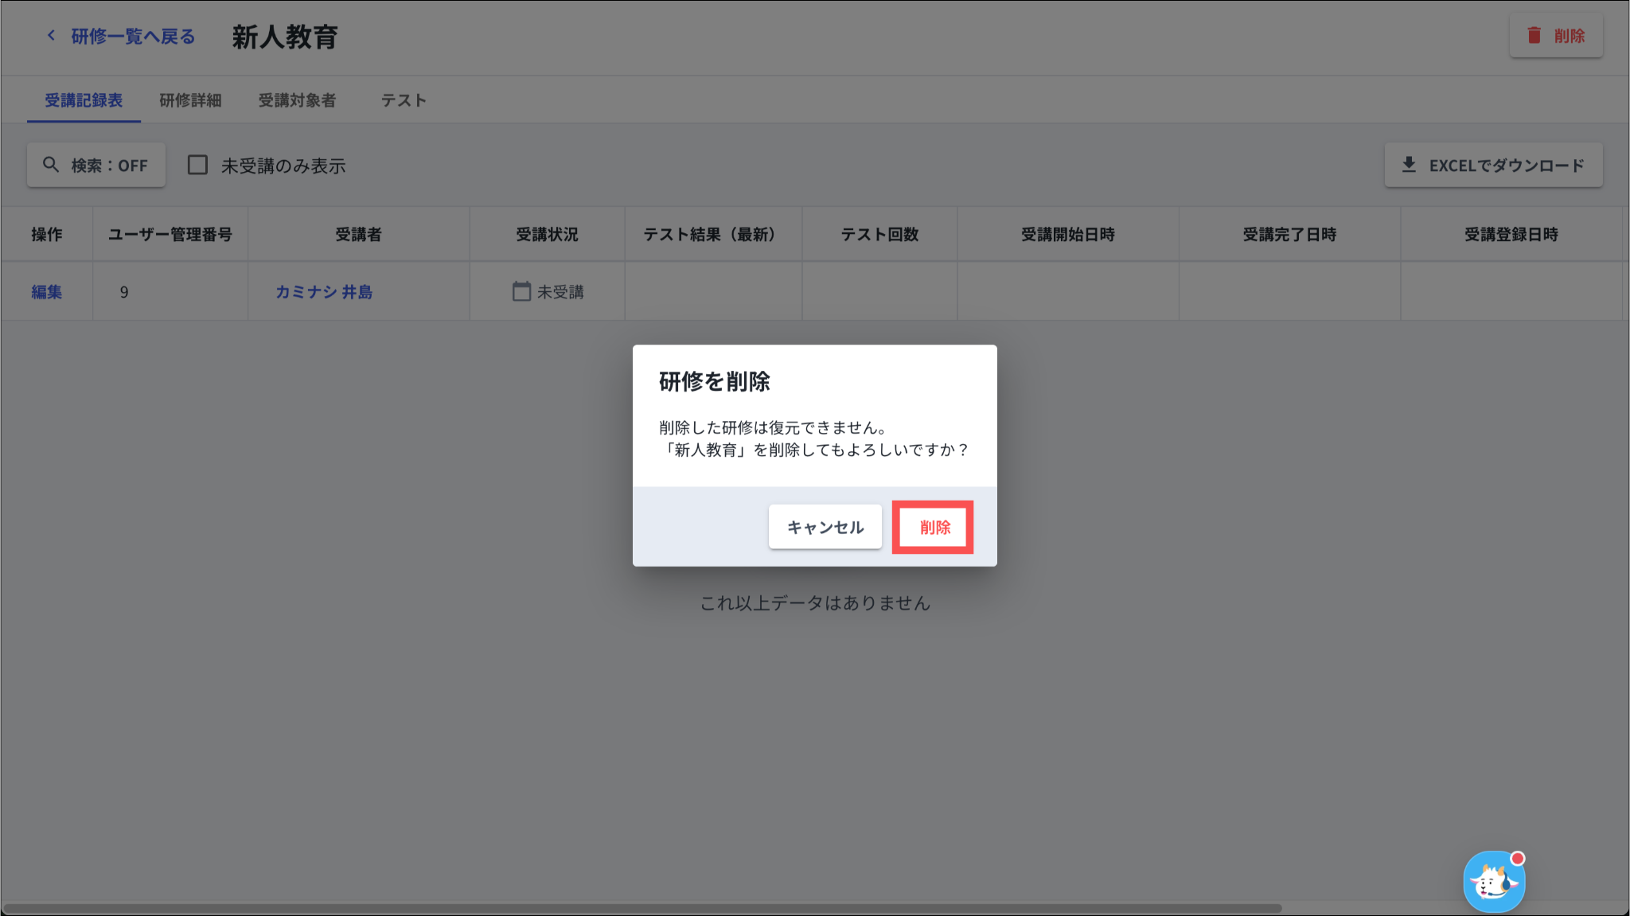Click the キャンセル button in the dialog

[x=825, y=527]
